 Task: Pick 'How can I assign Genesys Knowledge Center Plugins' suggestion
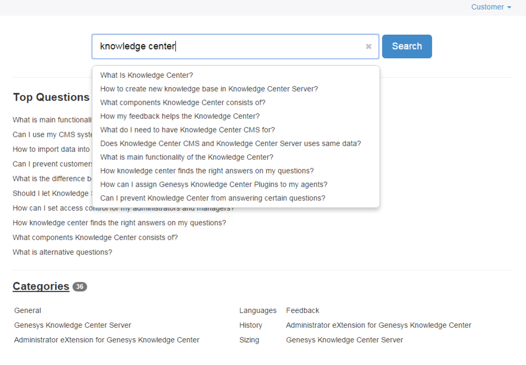[214, 185]
